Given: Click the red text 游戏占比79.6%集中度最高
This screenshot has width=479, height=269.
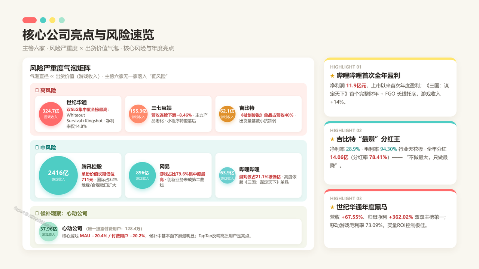Looking at the screenshot, I should click(182, 177).
